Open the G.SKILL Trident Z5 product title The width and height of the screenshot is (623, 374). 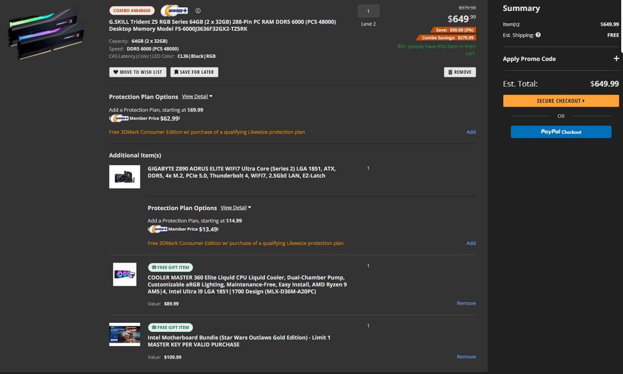[x=222, y=26]
